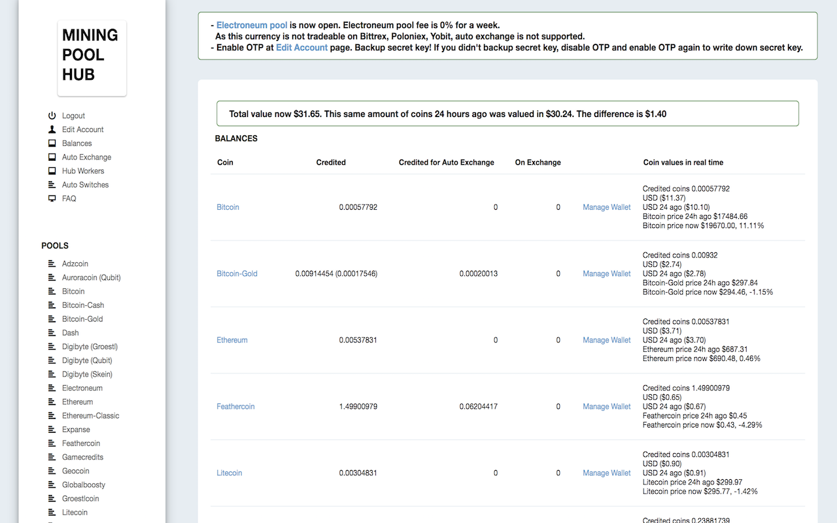Screen dimensions: 837x523
Task: Click 'Feathercoin price now $0.43, -4.29%'
Action: pyautogui.click(x=702, y=425)
